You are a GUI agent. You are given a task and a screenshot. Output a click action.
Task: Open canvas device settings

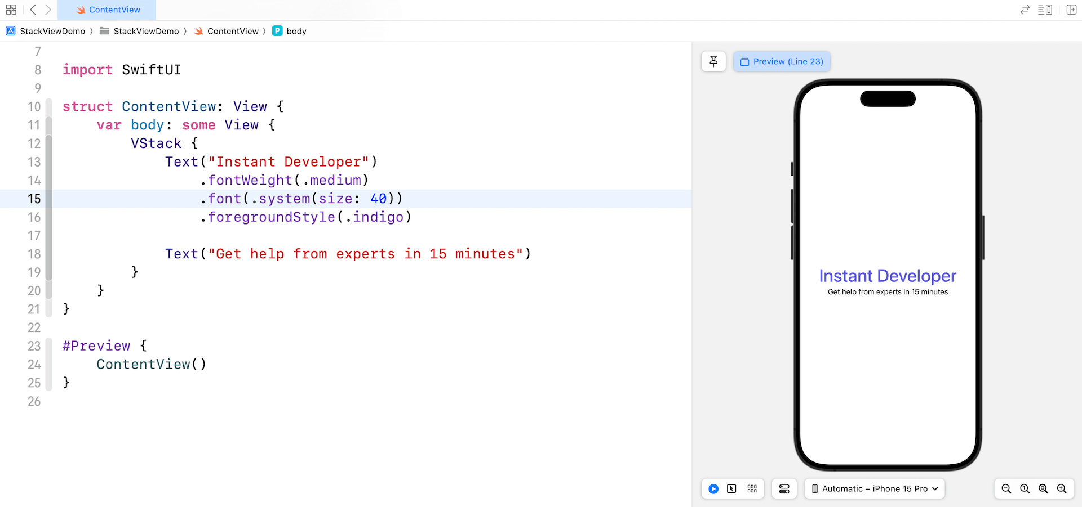(784, 488)
